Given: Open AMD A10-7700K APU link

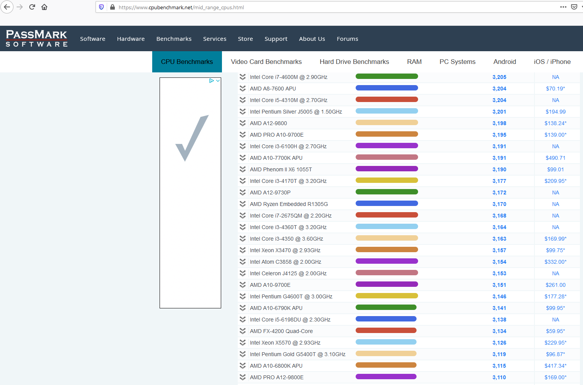Looking at the screenshot, I should tap(276, 158).
